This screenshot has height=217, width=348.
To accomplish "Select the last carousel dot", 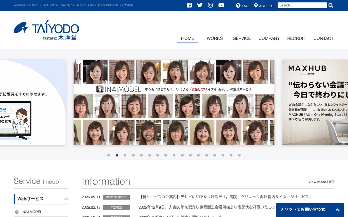I will 239,155.
